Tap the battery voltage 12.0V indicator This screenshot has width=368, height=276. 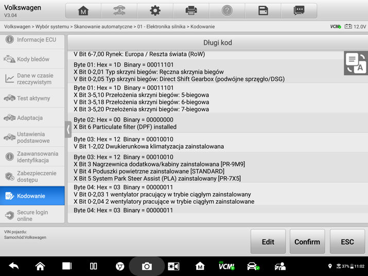pyautogui.click(x=355, y=27)
